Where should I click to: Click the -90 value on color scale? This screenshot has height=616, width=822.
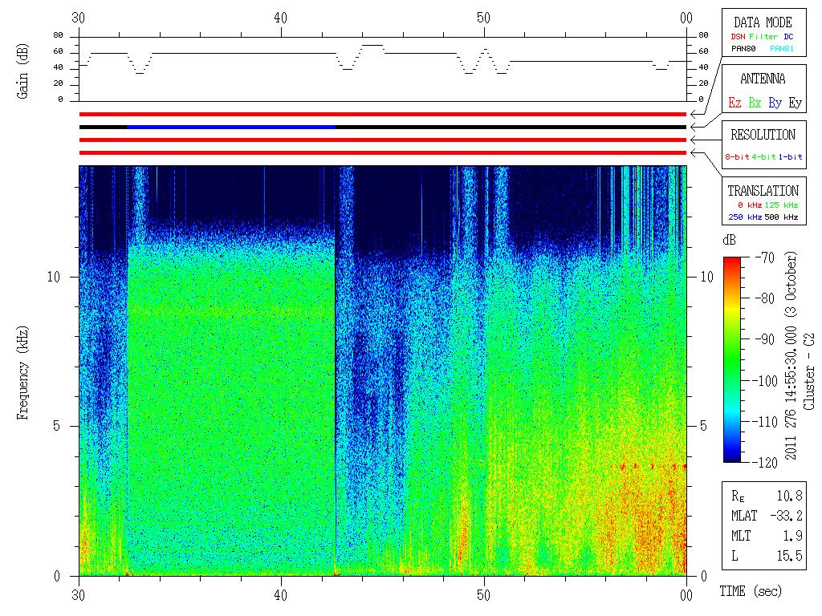(x=765, y=339)
